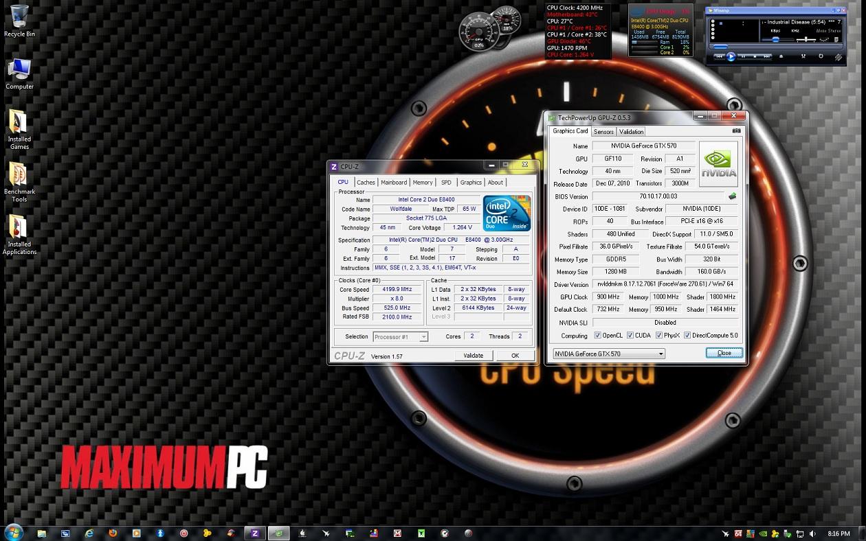
Task: Launch Firefox from the taskbar
Action: tap(113, 533)
